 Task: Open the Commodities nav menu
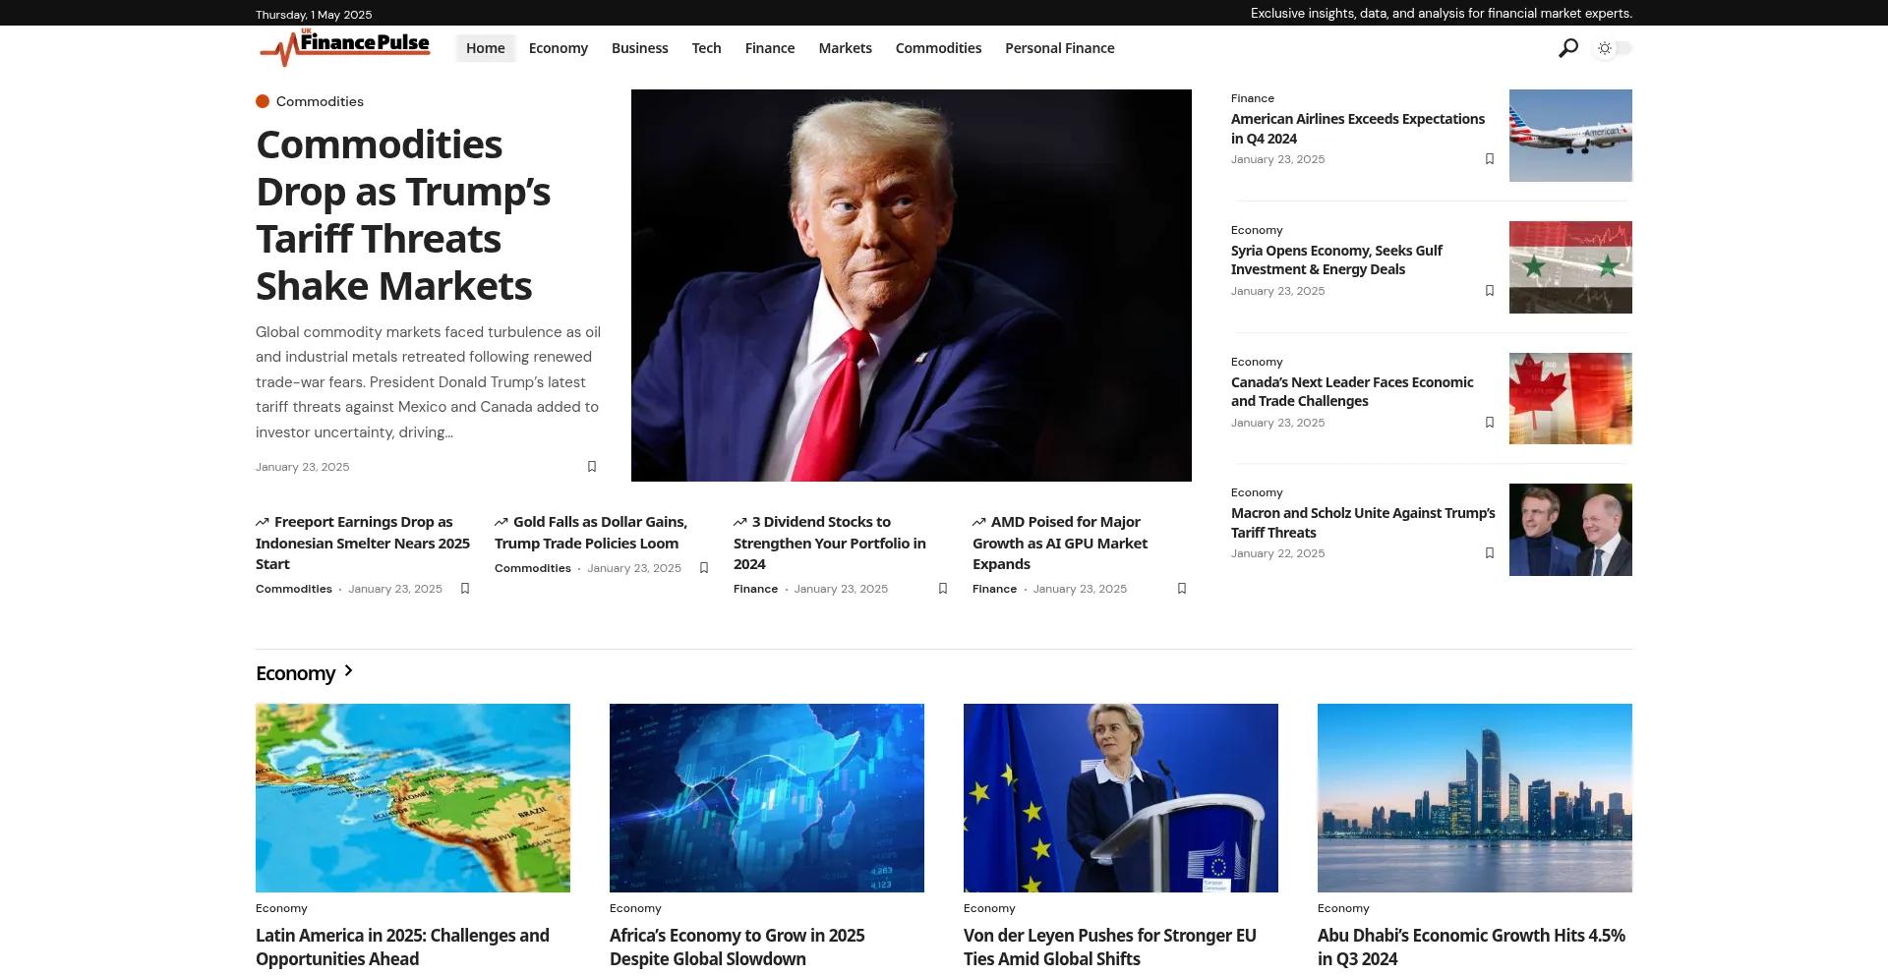click(939, 48)
